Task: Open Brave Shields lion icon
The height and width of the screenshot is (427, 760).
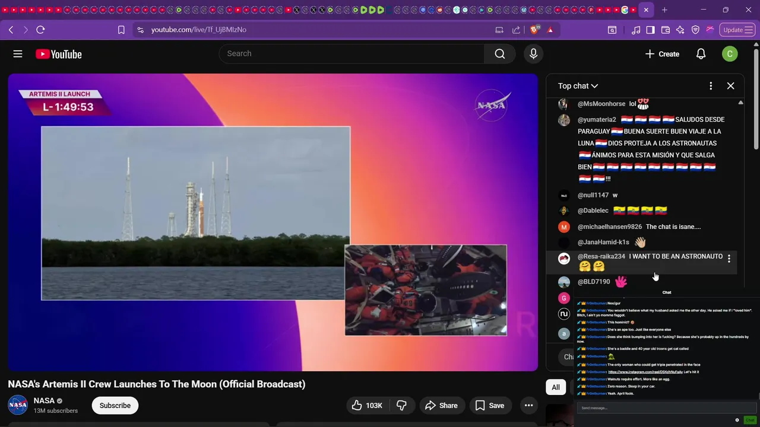Action: [x=534, y=30]
